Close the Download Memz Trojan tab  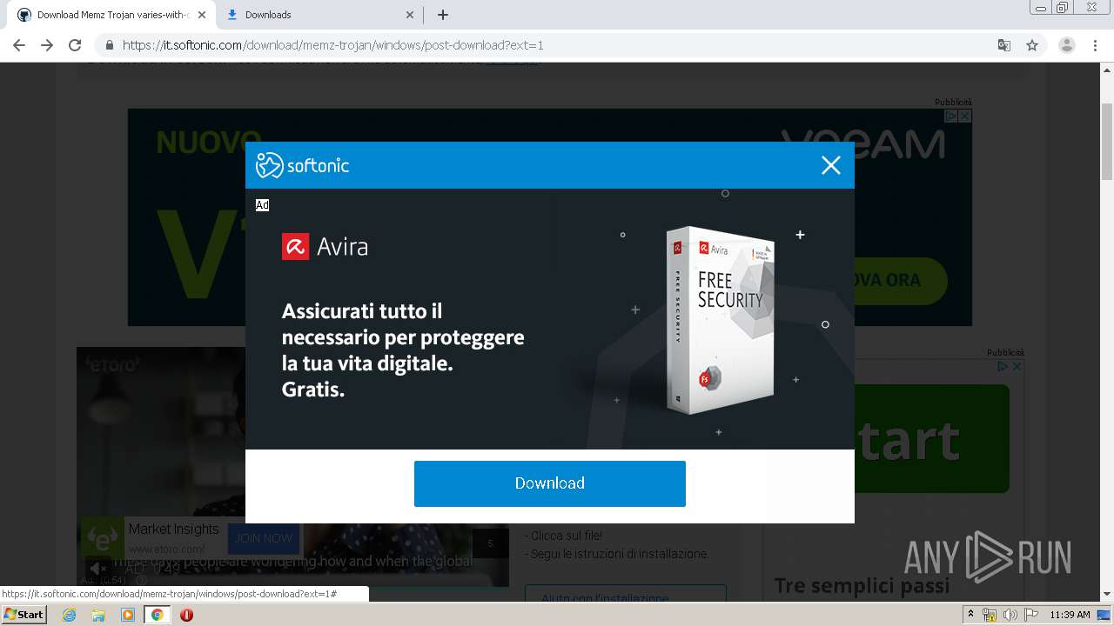202,15
